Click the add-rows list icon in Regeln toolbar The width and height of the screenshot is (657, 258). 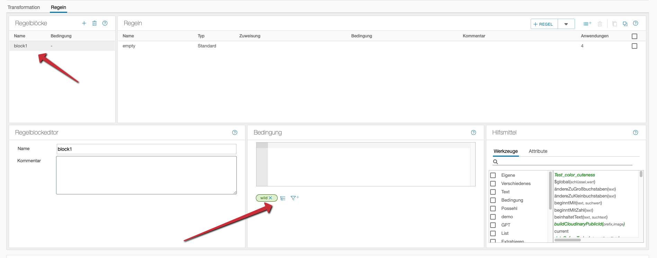(x=587, y=24)
